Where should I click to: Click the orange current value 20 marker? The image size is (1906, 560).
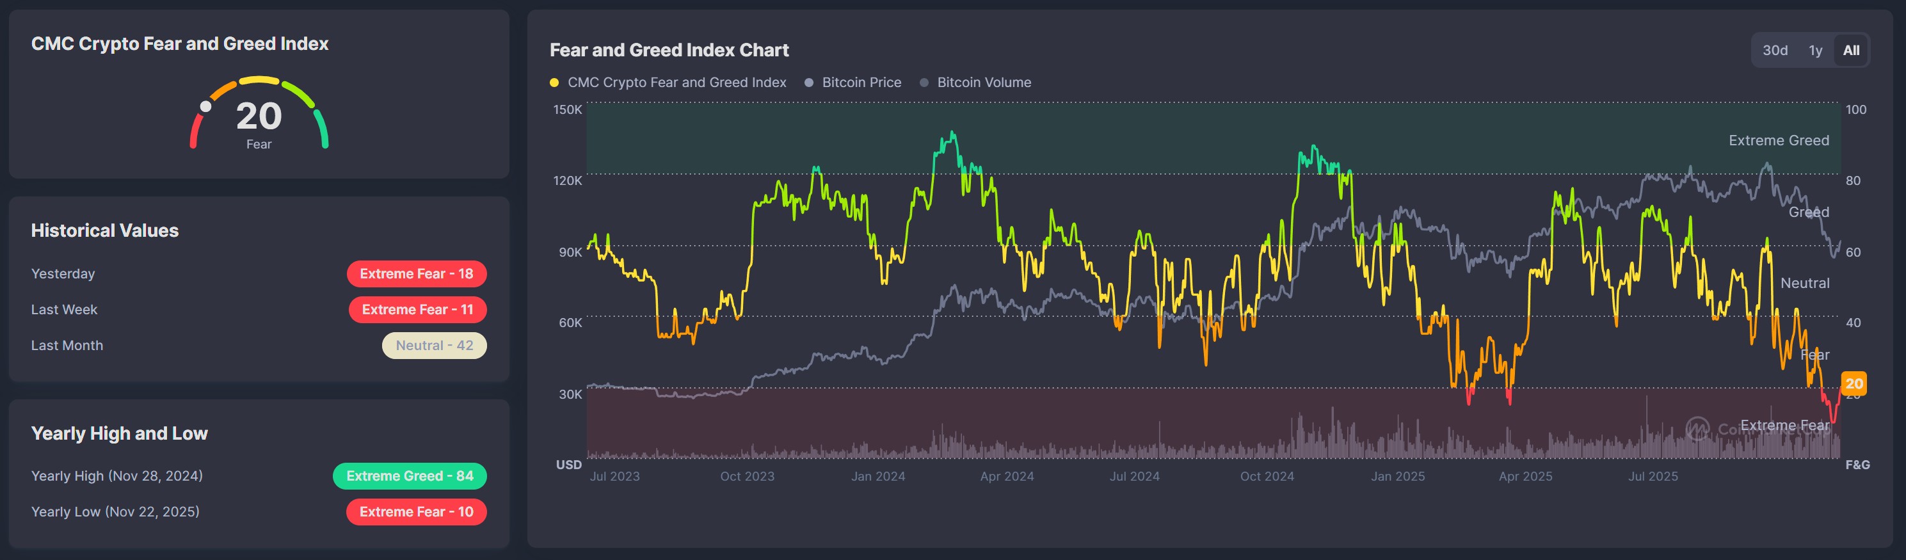(1854, 383)
